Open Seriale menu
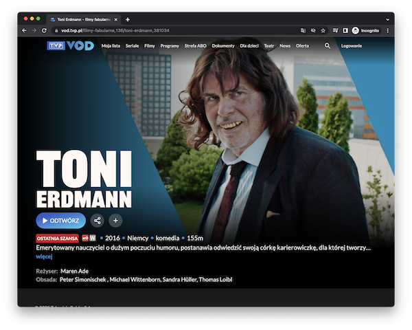 click(x=132, y=46)
